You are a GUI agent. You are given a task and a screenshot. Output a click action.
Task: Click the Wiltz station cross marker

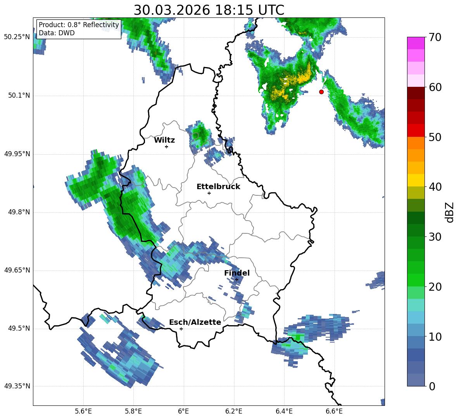(167, 147)
